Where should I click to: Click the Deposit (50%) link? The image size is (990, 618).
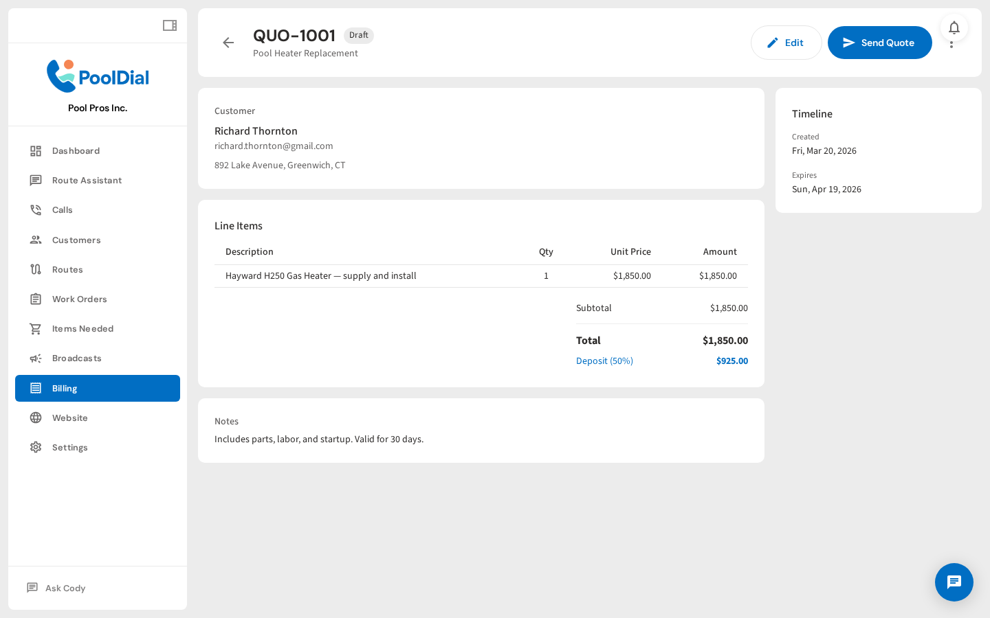click(x=604, y=360)
